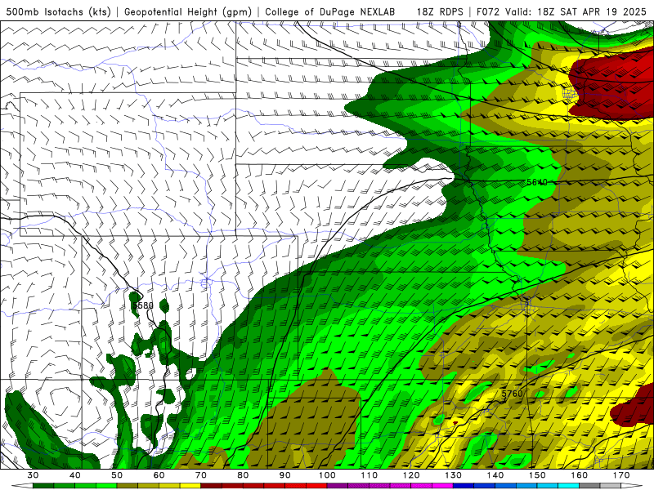Select the dark blue 130-135 kt legend swatch
This screenshot has width=654, height=490.
click(464, 486)
